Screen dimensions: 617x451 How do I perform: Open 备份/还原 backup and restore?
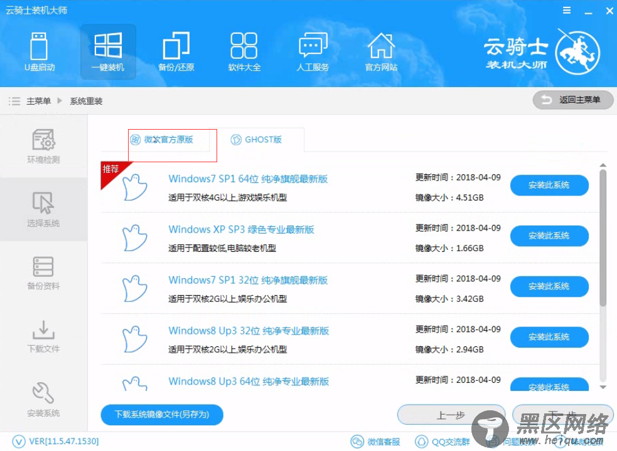tap(176, 52)
